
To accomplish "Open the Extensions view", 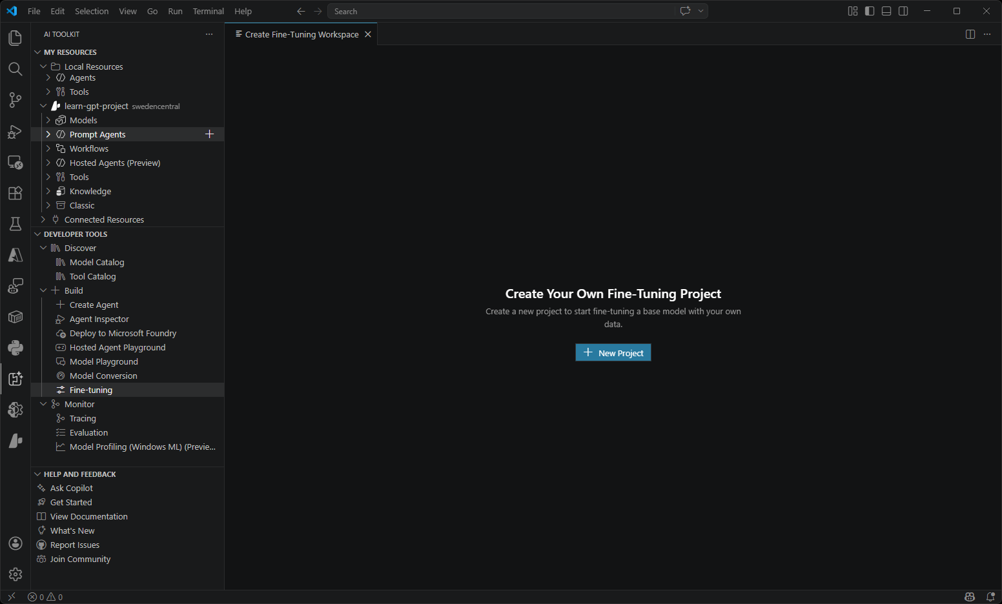I will tap(15, 193).
